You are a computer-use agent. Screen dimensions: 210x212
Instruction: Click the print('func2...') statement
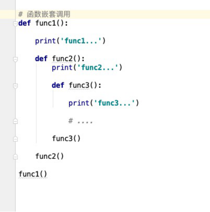(x=87, y=68)
